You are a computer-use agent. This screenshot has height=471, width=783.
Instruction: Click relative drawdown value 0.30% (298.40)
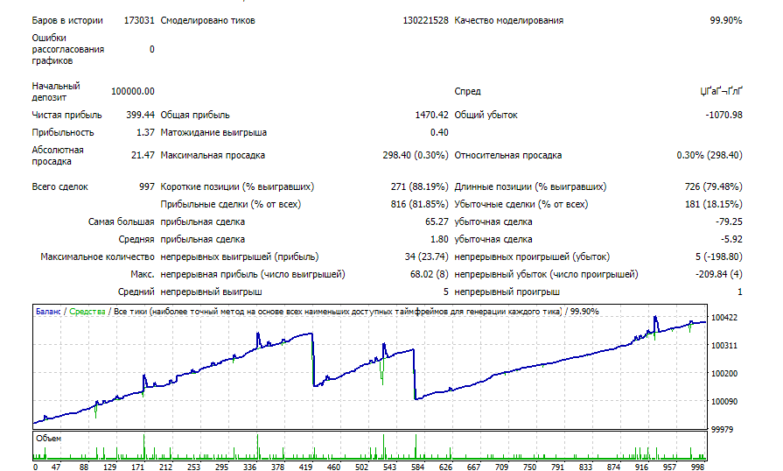coord(710,155)
